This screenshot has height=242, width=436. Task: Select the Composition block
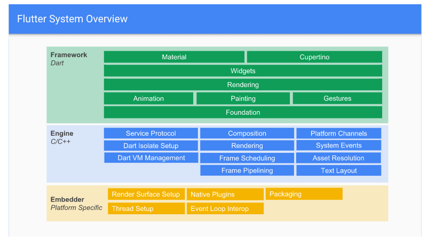[247, 134]
